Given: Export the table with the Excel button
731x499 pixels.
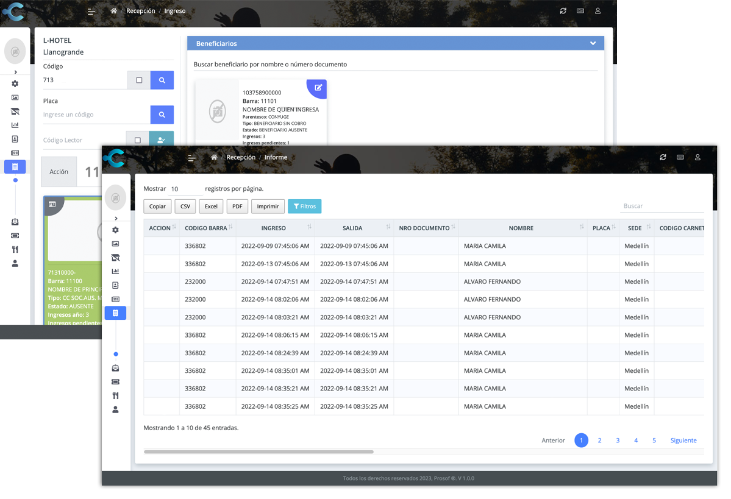Looking at the screenshot, I should (x=211, y=206).
